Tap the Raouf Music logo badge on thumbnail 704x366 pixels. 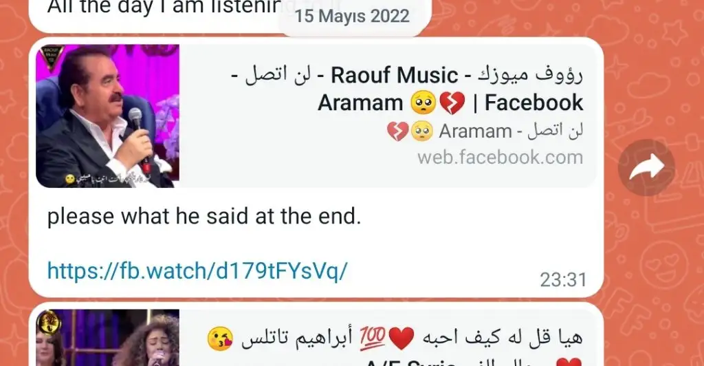[51, 58]
